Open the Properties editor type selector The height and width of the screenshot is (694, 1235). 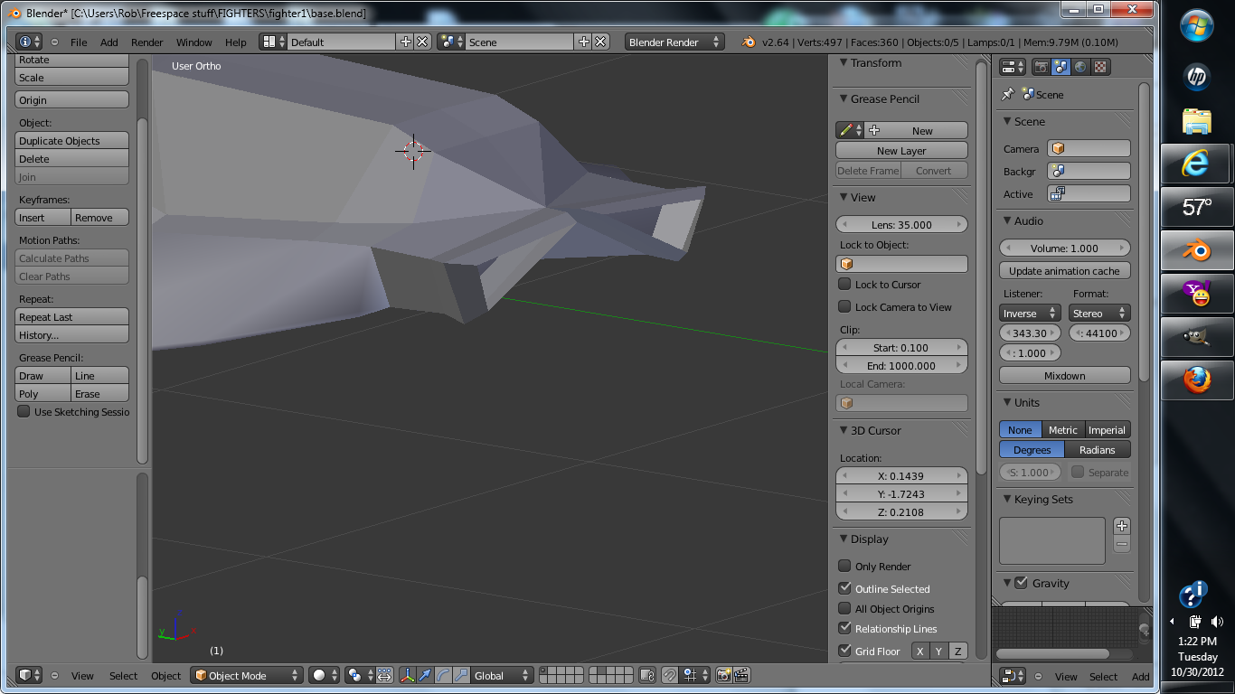click(1013, 67)
